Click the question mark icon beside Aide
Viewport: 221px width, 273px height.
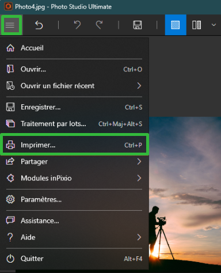[x=10, y=237]
